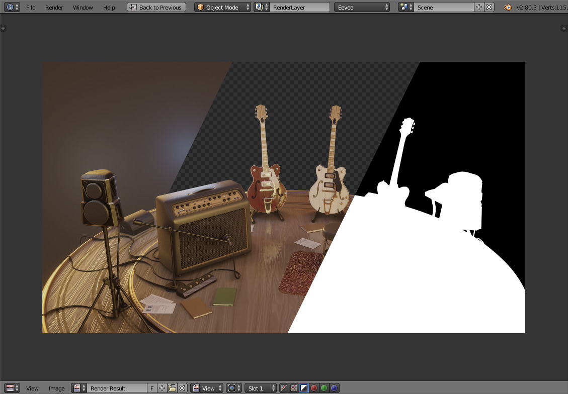This screenshot has height=394, width=568.
Task: Open the Slot 1 render slot dropdown
Action: pyautogui.click(x=261, y=388)
